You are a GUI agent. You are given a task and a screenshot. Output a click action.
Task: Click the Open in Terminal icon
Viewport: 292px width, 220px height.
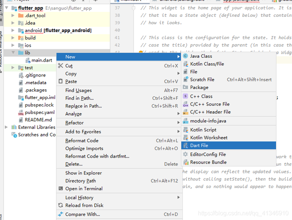(x=61, y=188)
